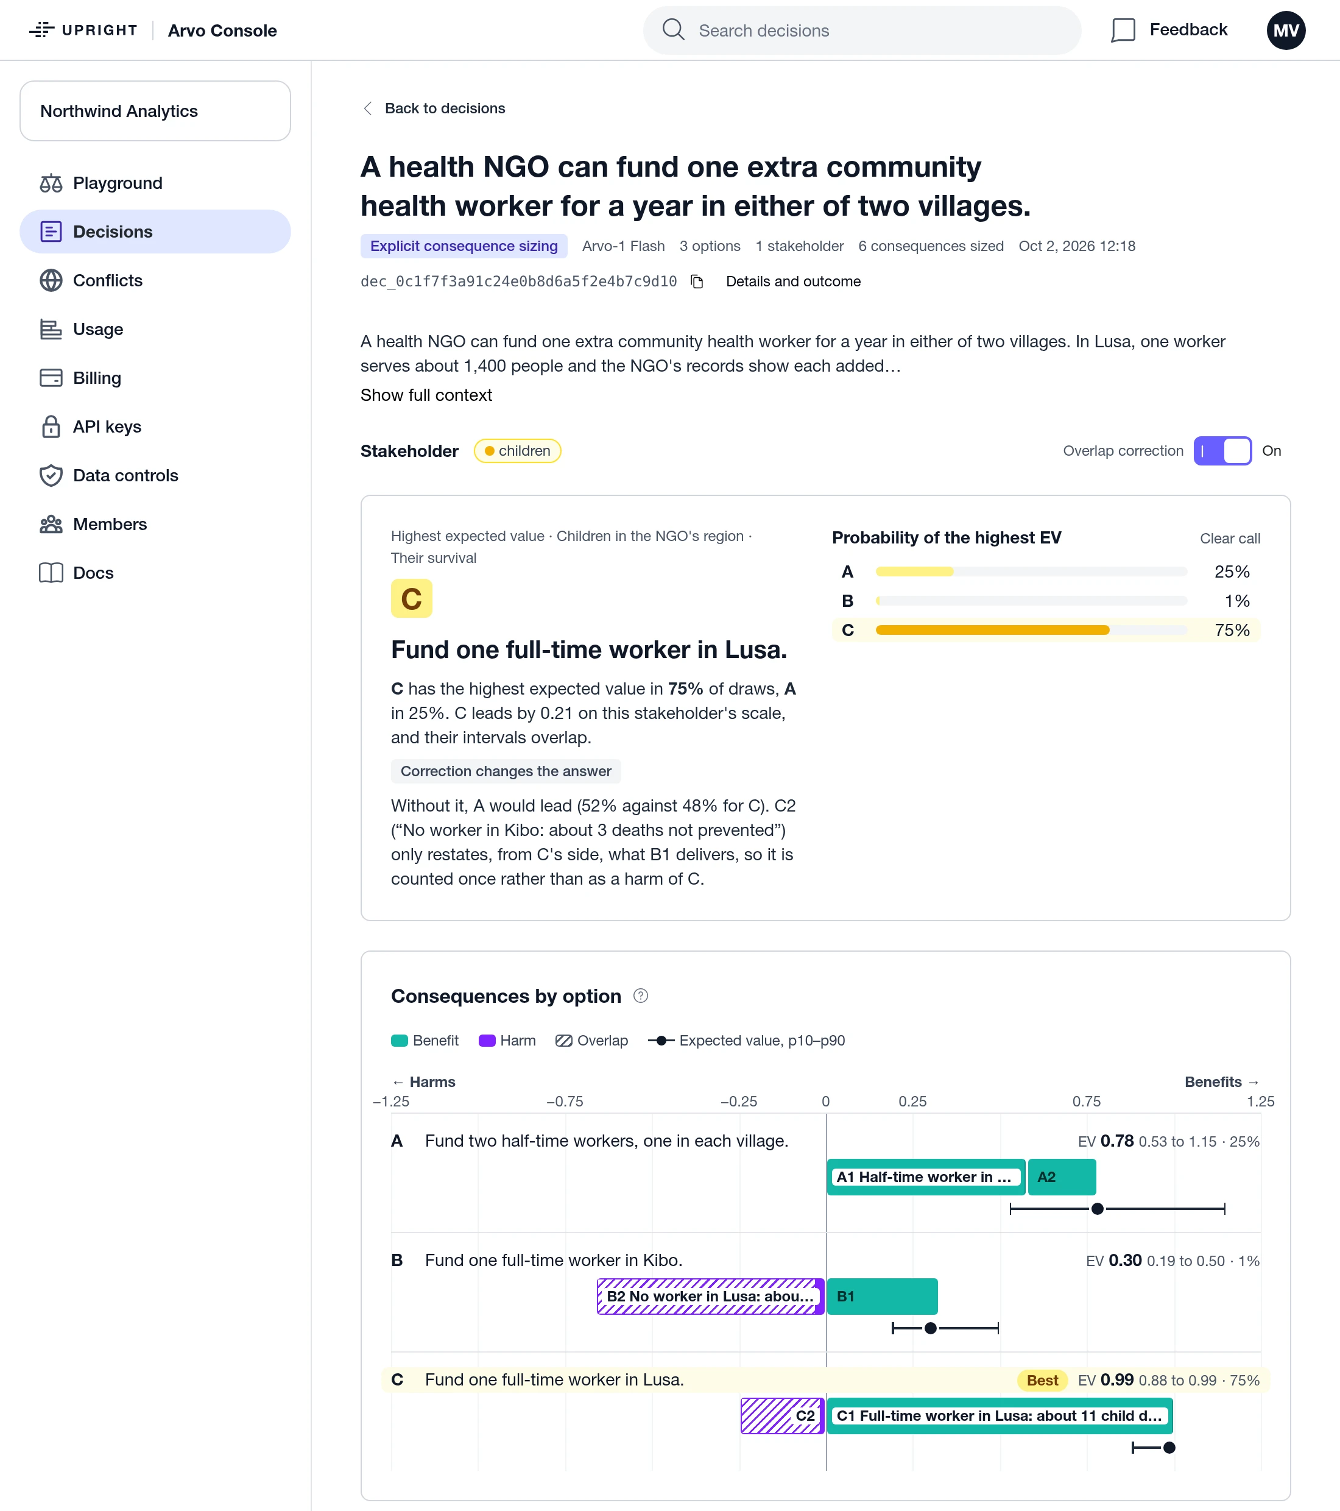Go to the Playground page
This screenshot has height=1511, width=1340.
tap(155, 183)
